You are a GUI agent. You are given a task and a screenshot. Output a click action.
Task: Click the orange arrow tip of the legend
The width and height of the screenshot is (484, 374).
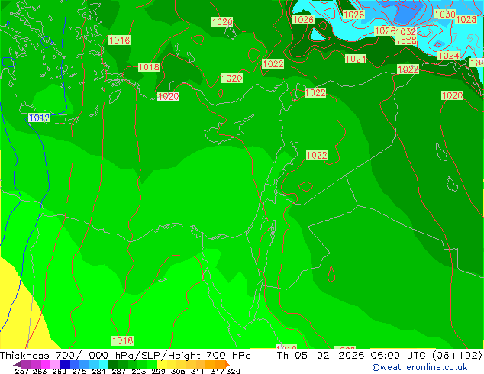227,364
